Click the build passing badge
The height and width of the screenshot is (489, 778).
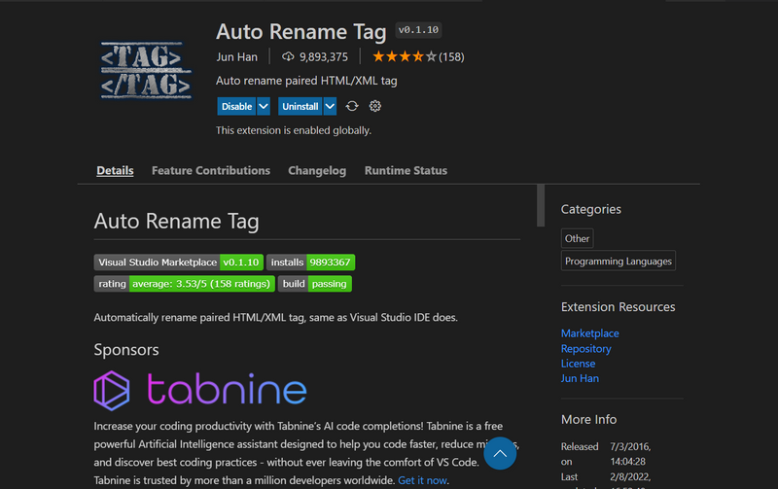coord(314,284)
